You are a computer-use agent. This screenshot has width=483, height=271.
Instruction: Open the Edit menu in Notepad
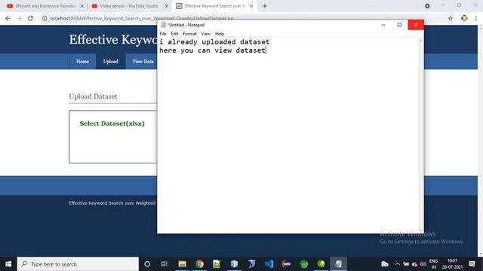pos(174,34)
